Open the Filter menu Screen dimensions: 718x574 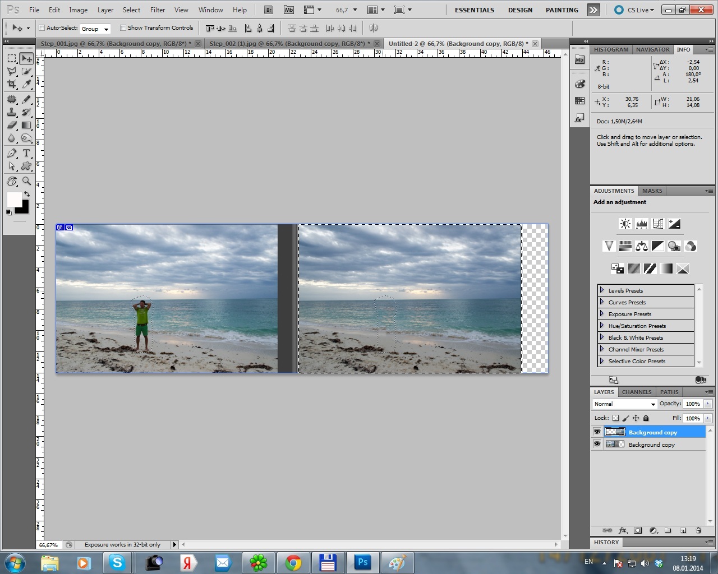point(158,10)
